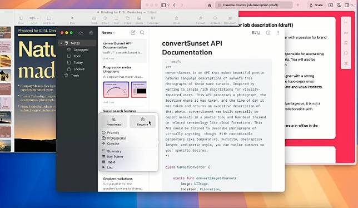This screenshot has width=358, height=208.
Task: Open Animate panel in Keynote toolbar
Action: [215, 20]
